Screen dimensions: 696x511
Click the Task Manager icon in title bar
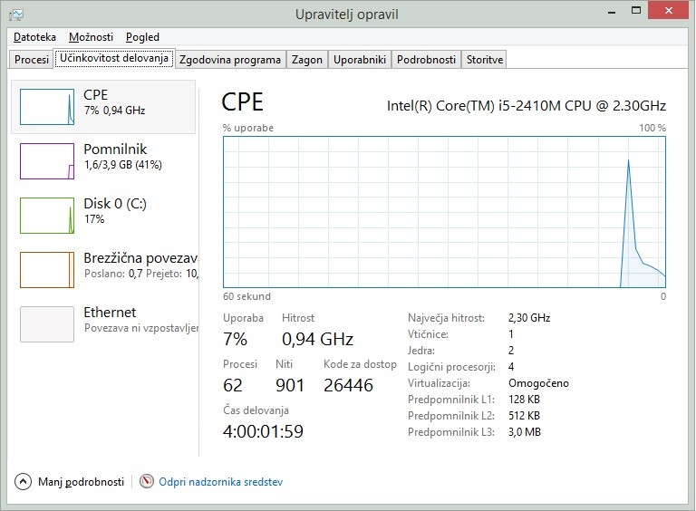16,14
